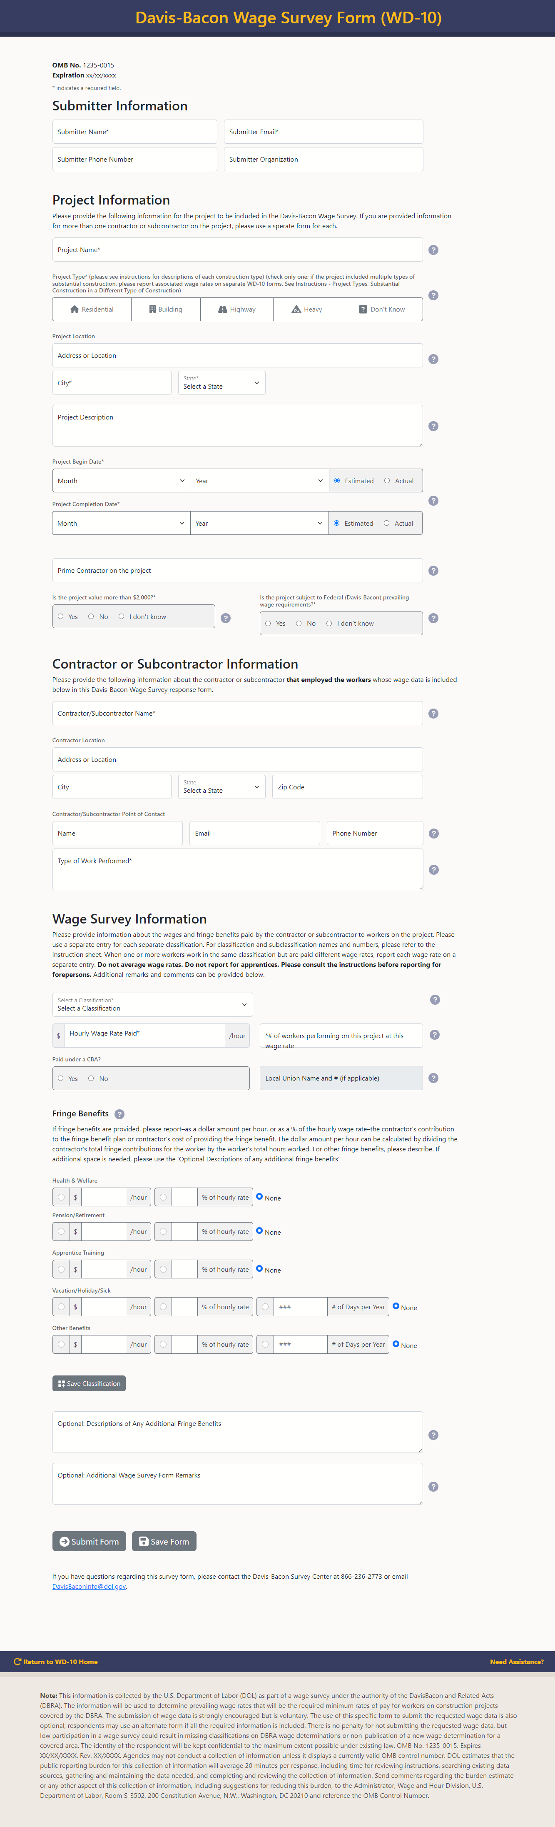The image size is (555, 1827).
Task: Click help icon beside Local Union Name
Action: [x=433, y=1078]
